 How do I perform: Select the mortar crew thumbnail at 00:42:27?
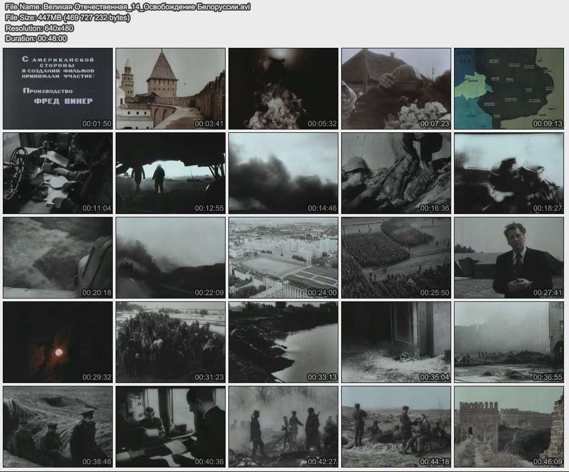coord(283,426)
